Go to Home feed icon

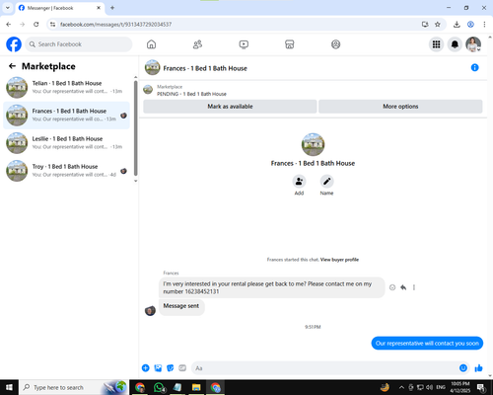click(151, 44)
